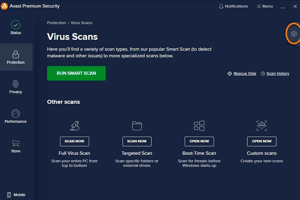Click the Privacy fingerprint icon
Screen dimensions: 300x200
[x=16, y=84]
